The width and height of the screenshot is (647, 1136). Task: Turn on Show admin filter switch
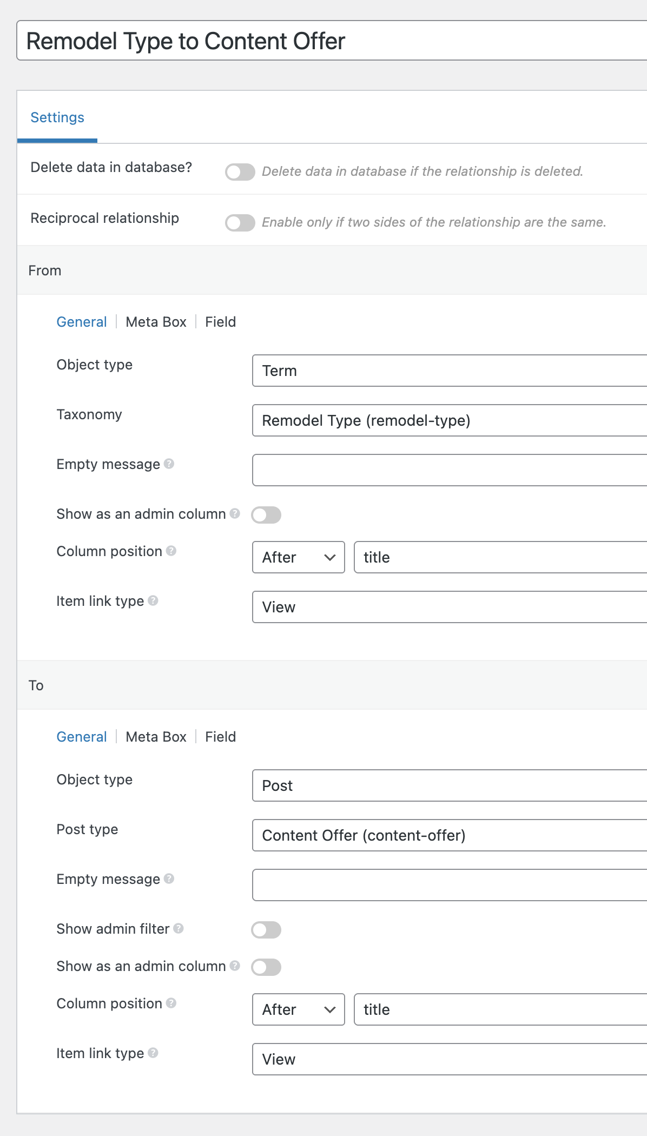(266, 930)
